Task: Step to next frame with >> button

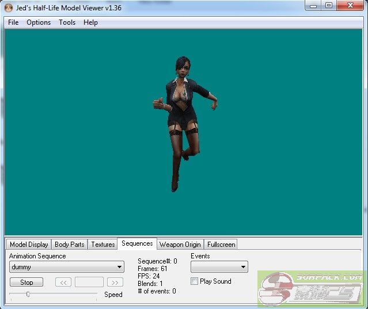Action: coord(115,283)
